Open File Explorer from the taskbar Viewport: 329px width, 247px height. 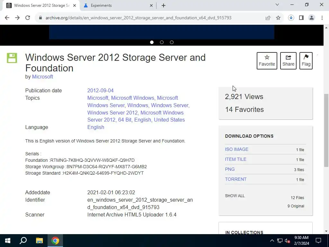click(x=39, y=241)
